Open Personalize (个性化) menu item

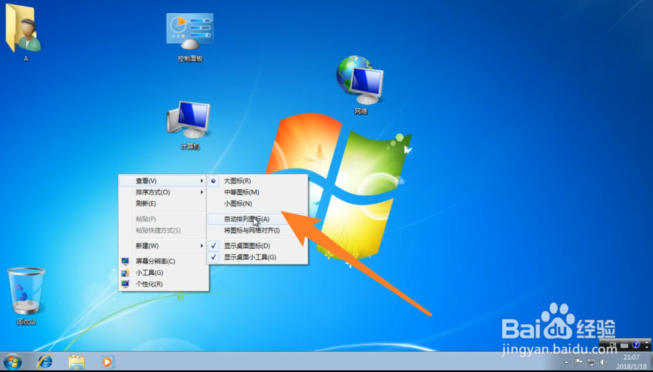163,284
